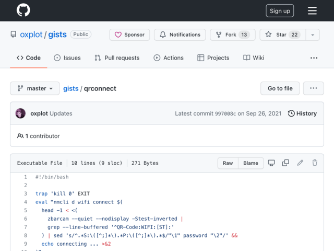Open file options ellipsis menu
This screenshot has height=251, width=334.
313,88
